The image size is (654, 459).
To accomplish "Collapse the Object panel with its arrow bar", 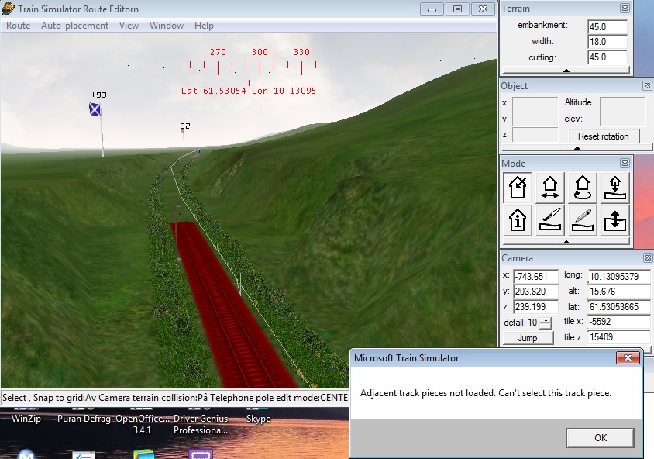I will tap(577, 148).
